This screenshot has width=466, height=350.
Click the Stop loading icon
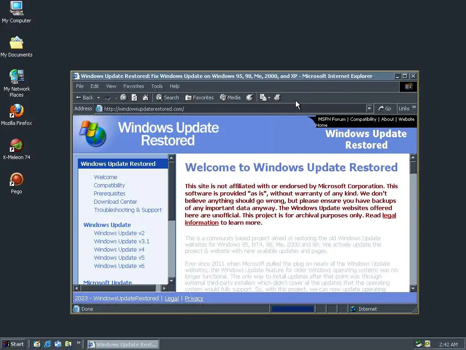tap(124, 98)
